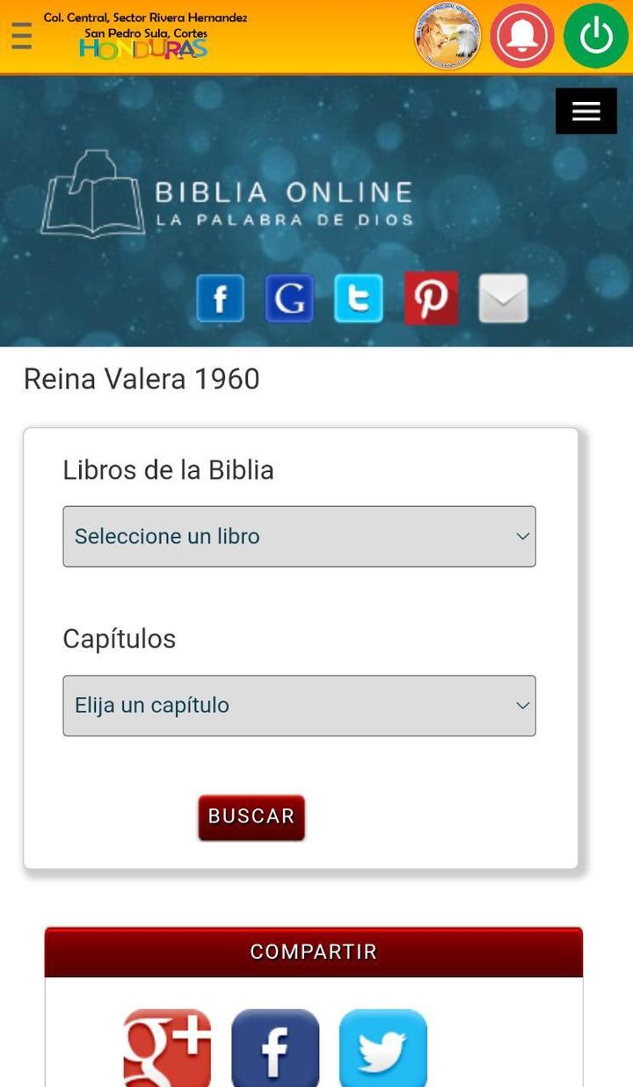The image size is (633, 1087).
Task: Expand the book selector chevron arrow
Action: [x=522, y=536]
